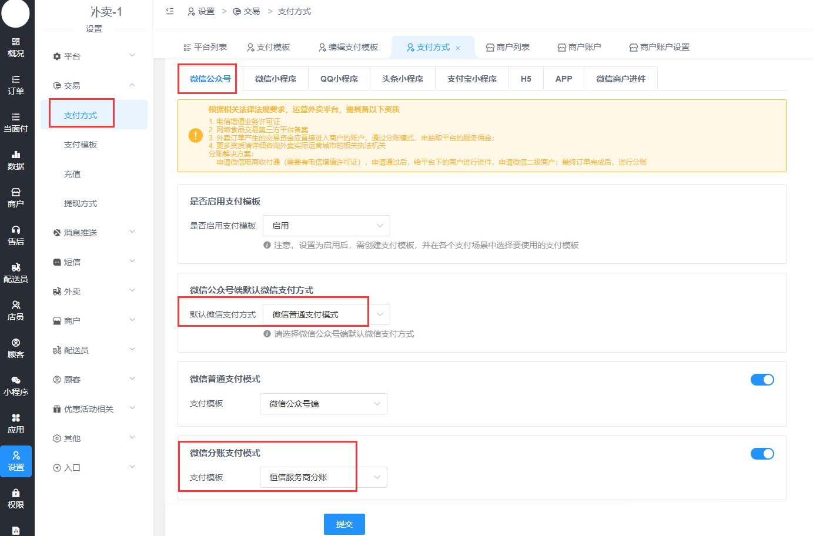Viewport: 813px width, 536px height.
Task: Open the 店员 staff sidebar icon
Action: click(x=16, y=310)
